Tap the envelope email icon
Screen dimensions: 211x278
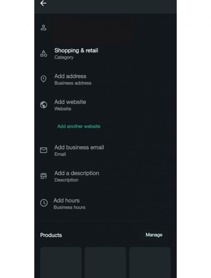point(44,150)
